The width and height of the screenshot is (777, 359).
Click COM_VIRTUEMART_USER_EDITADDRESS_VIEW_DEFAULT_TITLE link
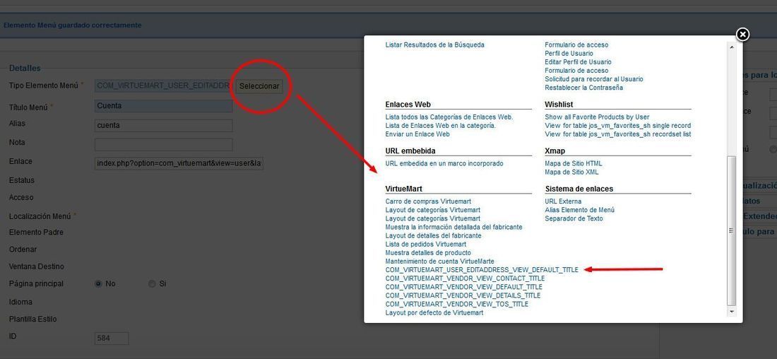[x=482, y=270]
